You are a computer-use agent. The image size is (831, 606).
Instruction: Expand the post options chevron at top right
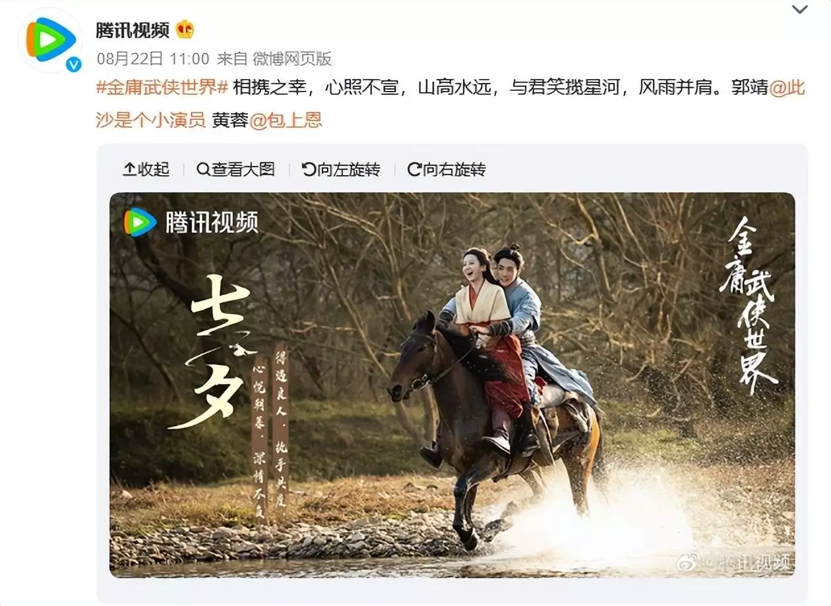tap(799, 9)
